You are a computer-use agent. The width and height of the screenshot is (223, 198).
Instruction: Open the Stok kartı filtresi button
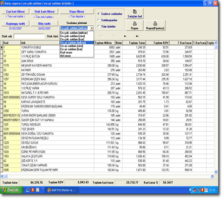pos(45,11)
